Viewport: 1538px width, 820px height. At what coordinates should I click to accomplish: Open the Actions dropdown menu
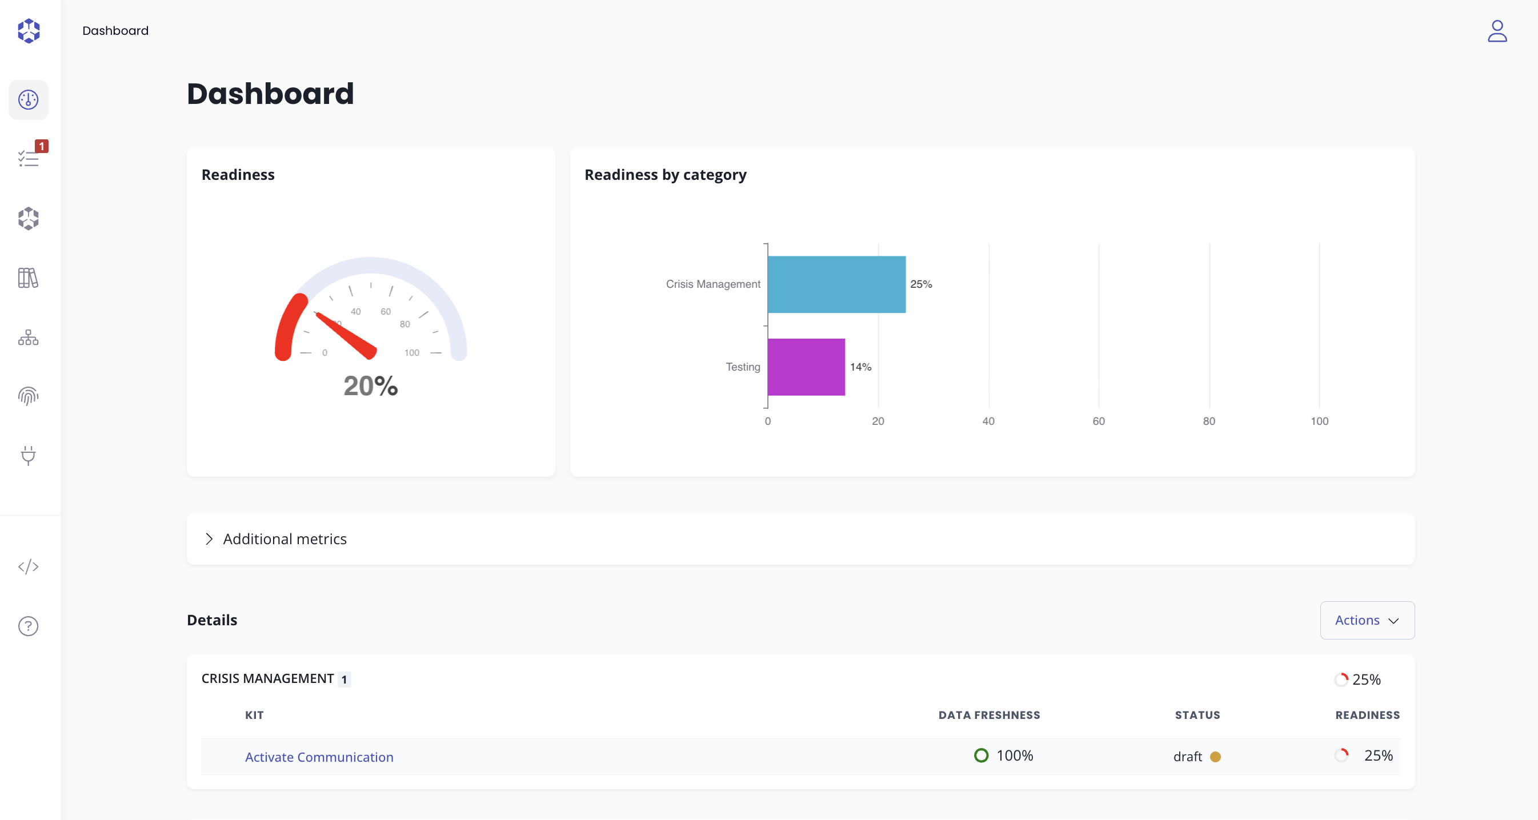coord(1367,620)
